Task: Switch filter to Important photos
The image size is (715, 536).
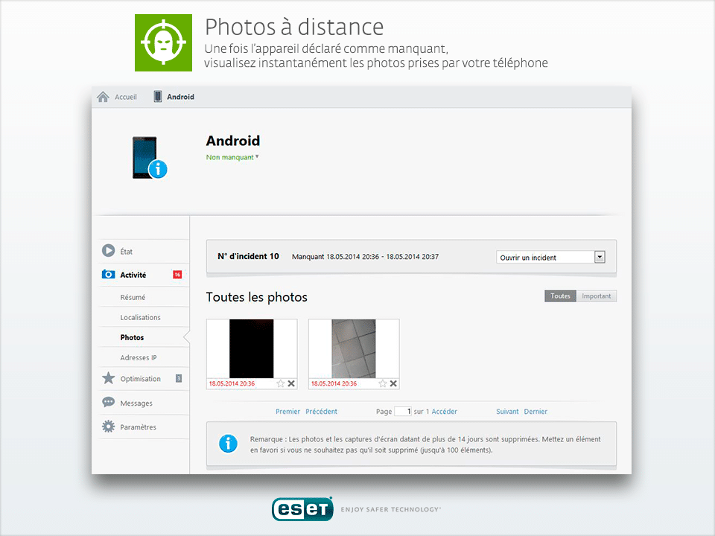Action: coord(596,296)
